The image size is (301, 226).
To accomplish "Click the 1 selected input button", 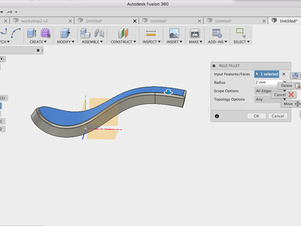I will (x=267, y=74).
